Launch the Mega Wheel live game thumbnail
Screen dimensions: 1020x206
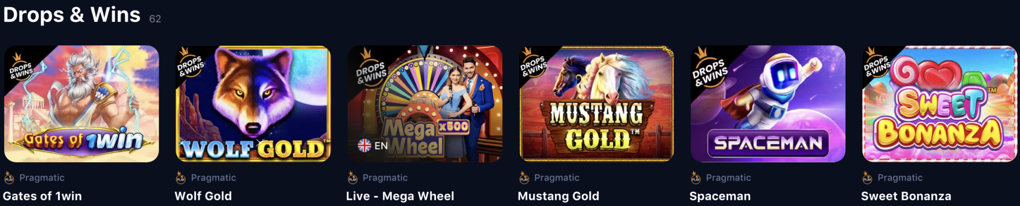425,104
